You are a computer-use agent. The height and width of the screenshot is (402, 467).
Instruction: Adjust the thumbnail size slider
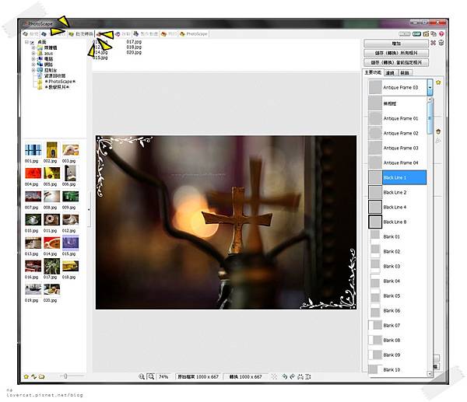[x=65, y=376]
